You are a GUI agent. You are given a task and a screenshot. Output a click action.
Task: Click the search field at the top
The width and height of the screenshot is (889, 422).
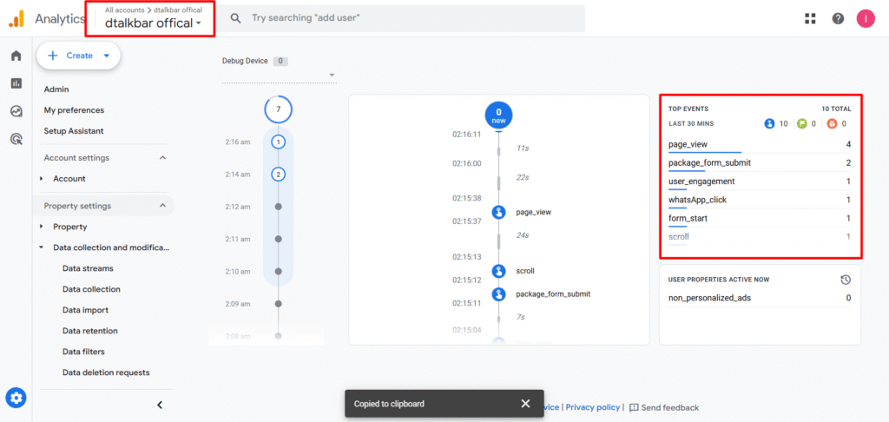click(408, 18)
